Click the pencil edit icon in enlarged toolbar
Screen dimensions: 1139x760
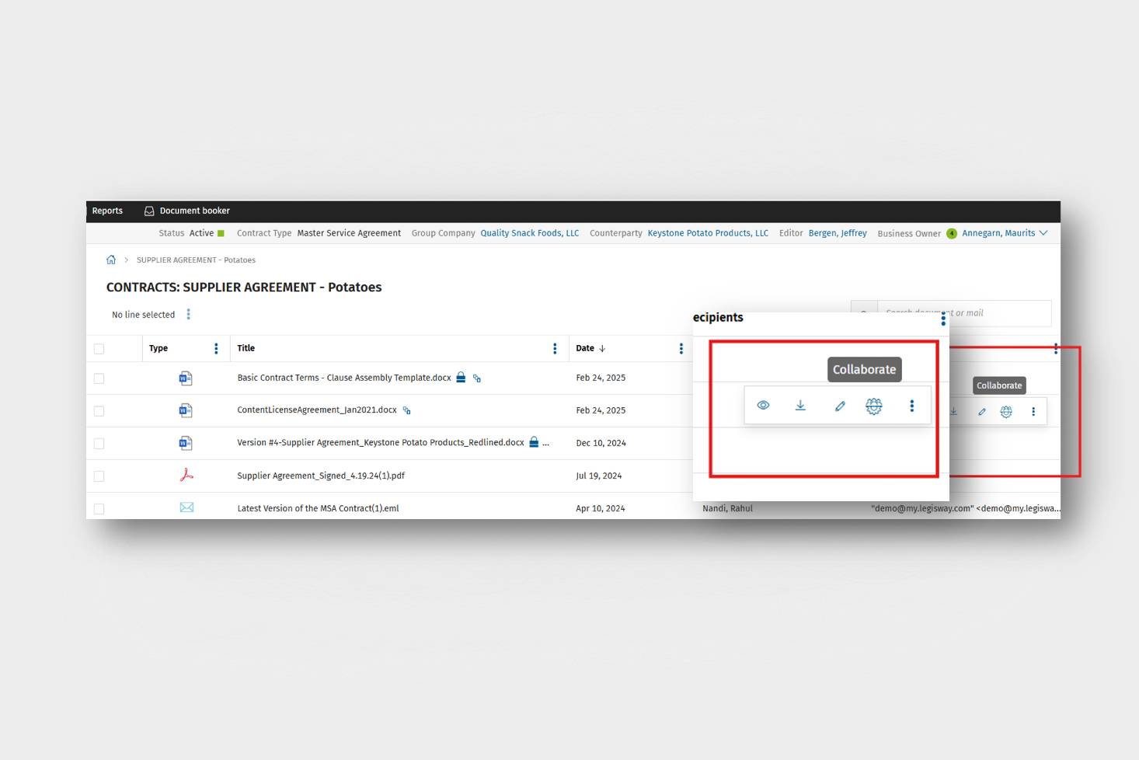coord(839,406)
